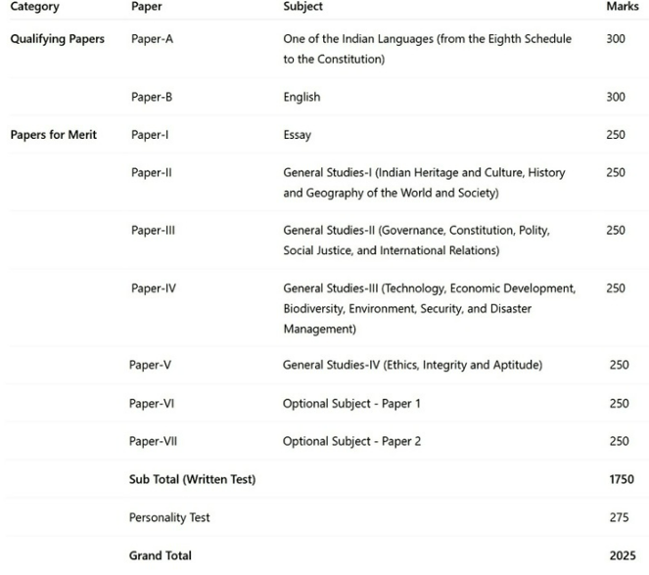The image size is (649, 575).
Task: Select the English subject cell
Action: tap(301, 97)
